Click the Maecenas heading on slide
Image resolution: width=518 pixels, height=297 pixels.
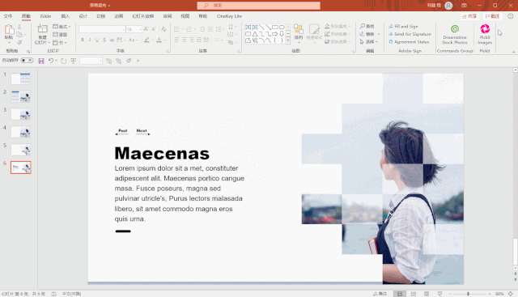click(x=162, y=153)
